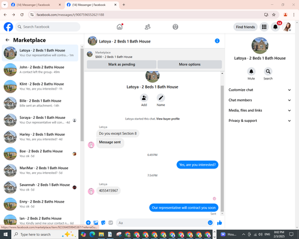Click the More options button
This screenshot has width=299, height=239.
click(x=190, y=65)
